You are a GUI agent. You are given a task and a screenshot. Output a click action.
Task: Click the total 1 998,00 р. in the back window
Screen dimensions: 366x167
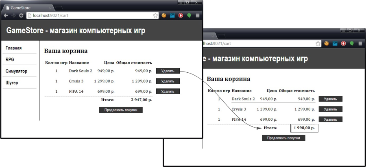[304, 128]
